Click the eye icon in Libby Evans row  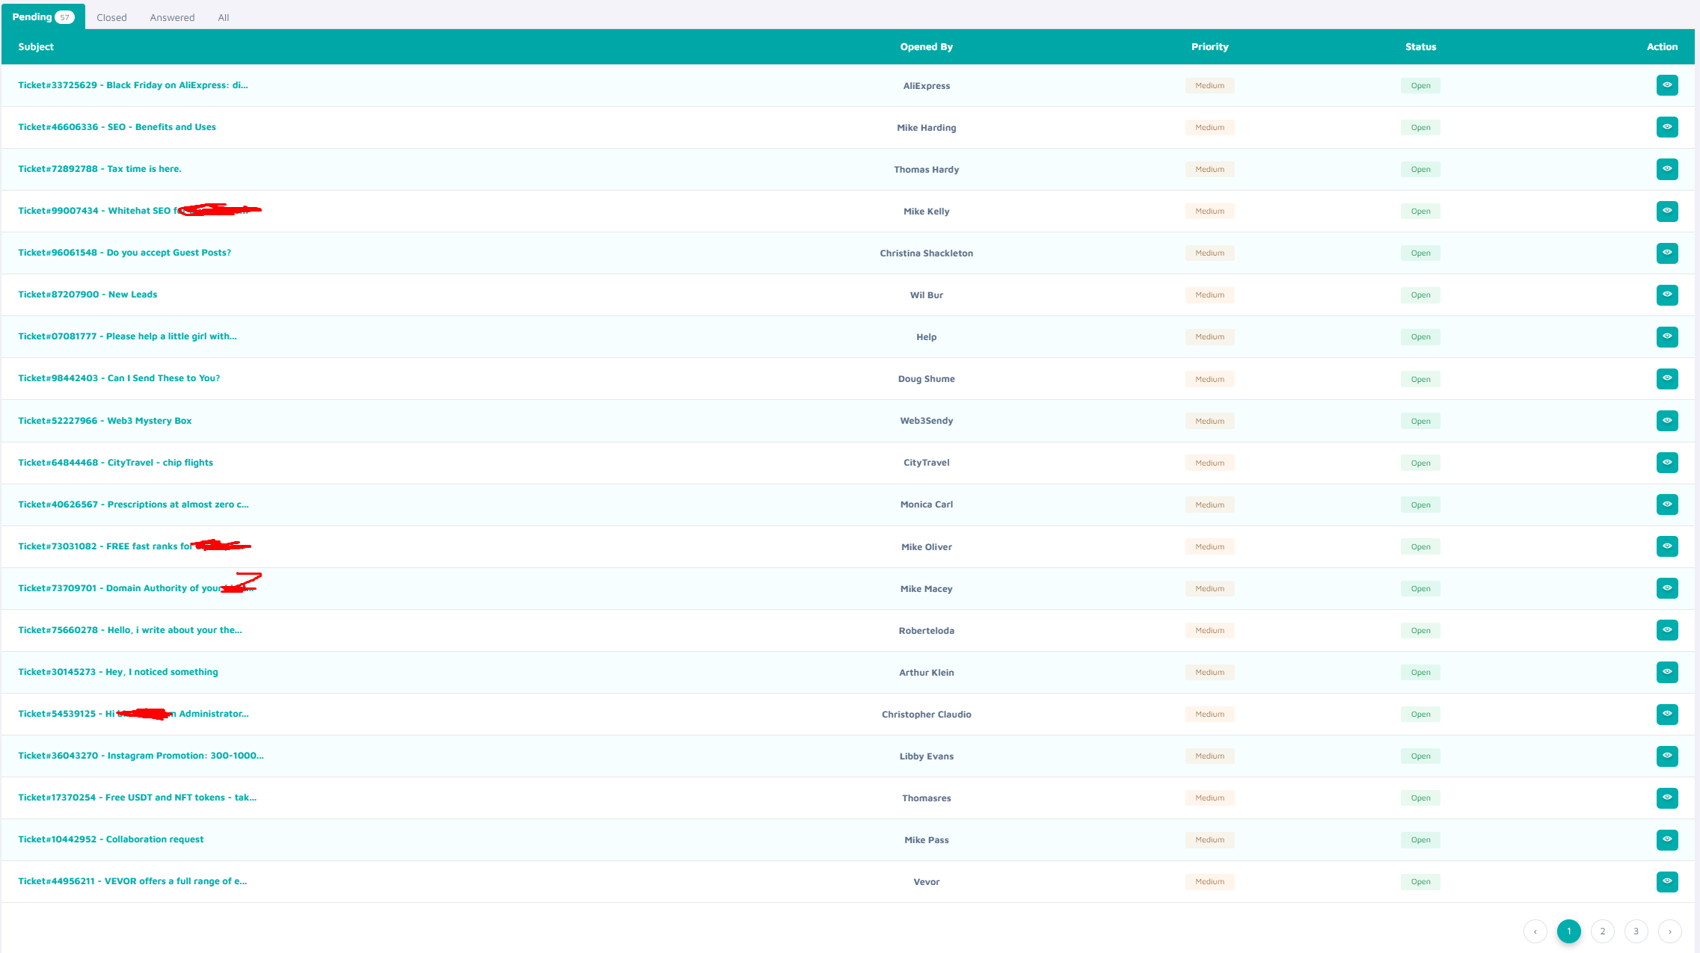(x=1666, y=756)
